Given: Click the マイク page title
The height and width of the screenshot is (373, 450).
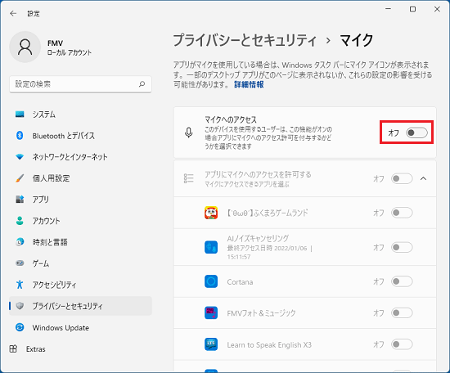Looking at the screenshot, I should pos(357,40).
